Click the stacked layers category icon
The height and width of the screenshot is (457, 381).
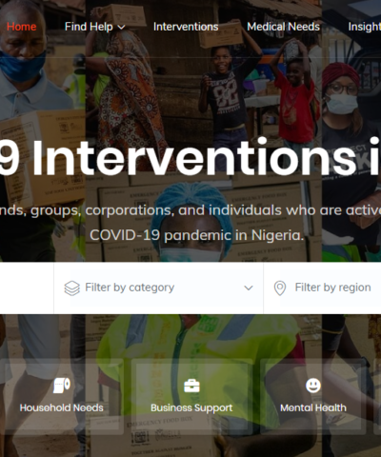pyautogui.click(x=72, y=288)
